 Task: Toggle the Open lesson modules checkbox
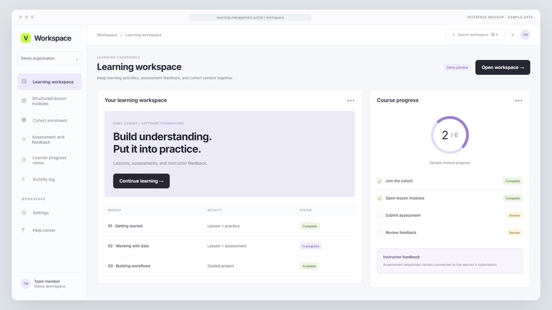click(x=379, y=198)
